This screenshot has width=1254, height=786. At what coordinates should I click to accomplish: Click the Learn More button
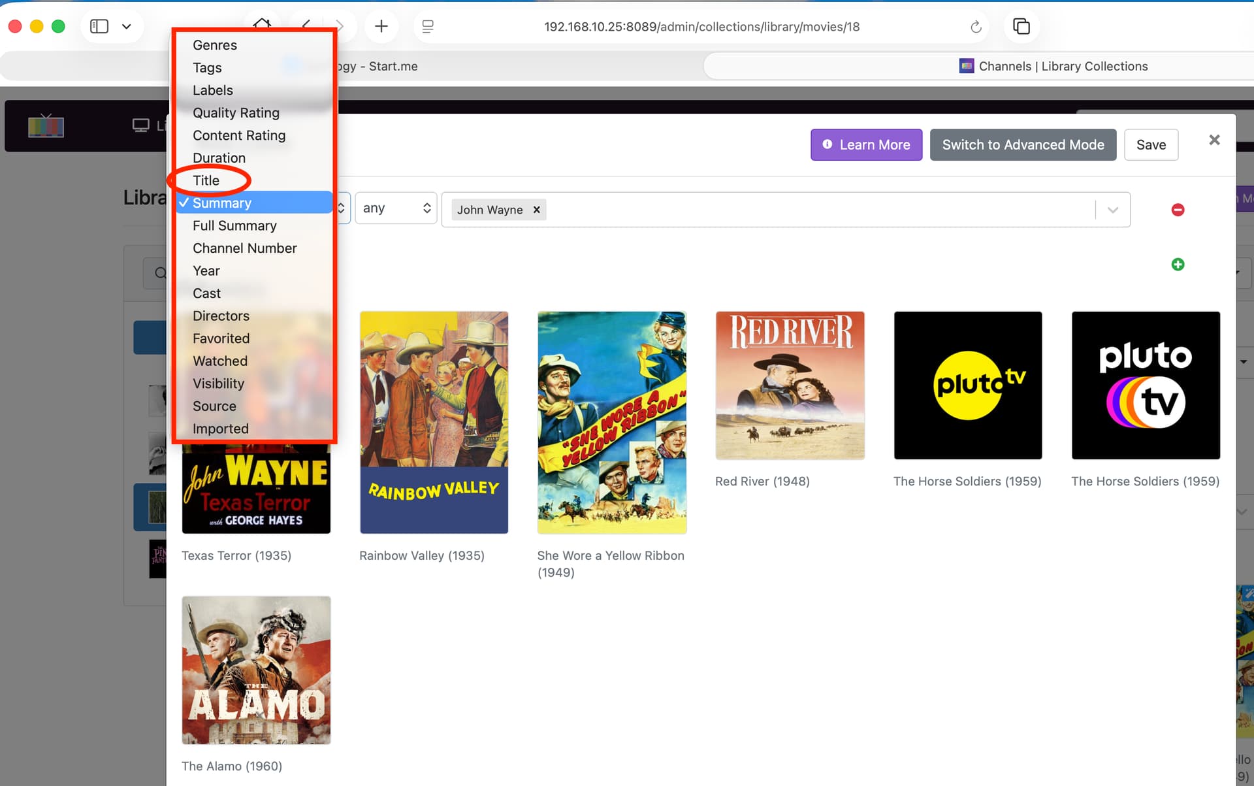(x=866, y=145)
